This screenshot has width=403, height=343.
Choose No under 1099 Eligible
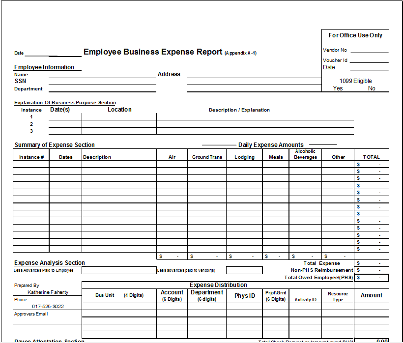point(372,88)
